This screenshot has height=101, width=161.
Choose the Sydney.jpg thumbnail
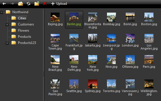point(93,86)
